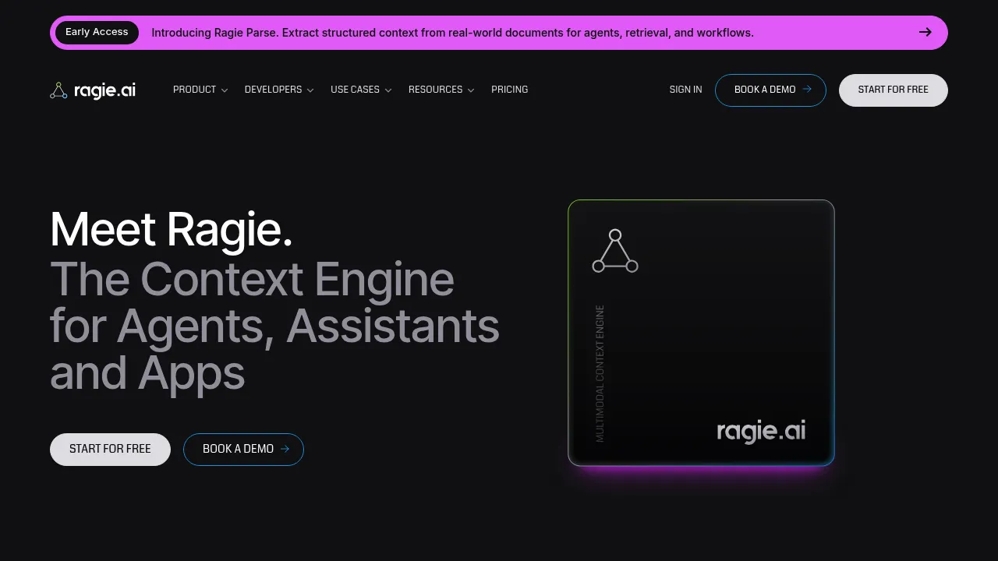998x561 pixels.
Task: Click the hero Start for Free button
Action: (110, 450)
